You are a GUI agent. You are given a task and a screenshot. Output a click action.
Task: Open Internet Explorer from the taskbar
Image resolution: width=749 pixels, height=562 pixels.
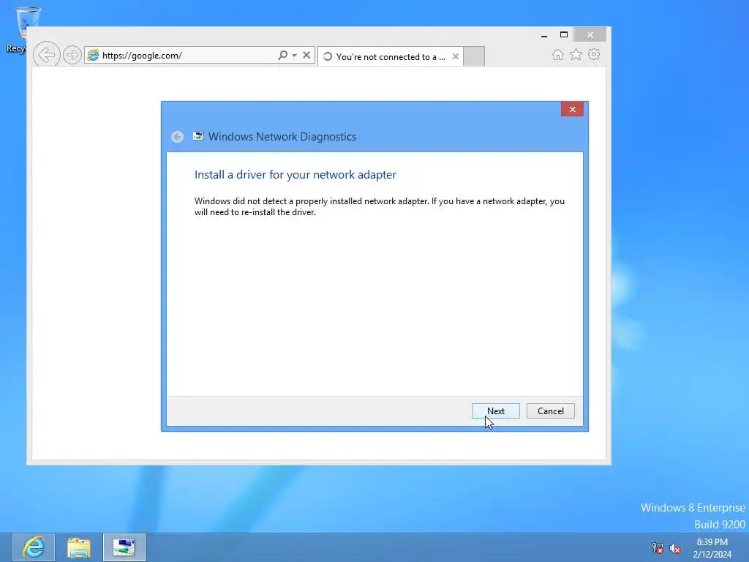click(34, 547)
